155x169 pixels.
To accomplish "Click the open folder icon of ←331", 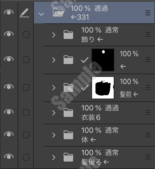I will pyautogui.click(x=58, y=12).
